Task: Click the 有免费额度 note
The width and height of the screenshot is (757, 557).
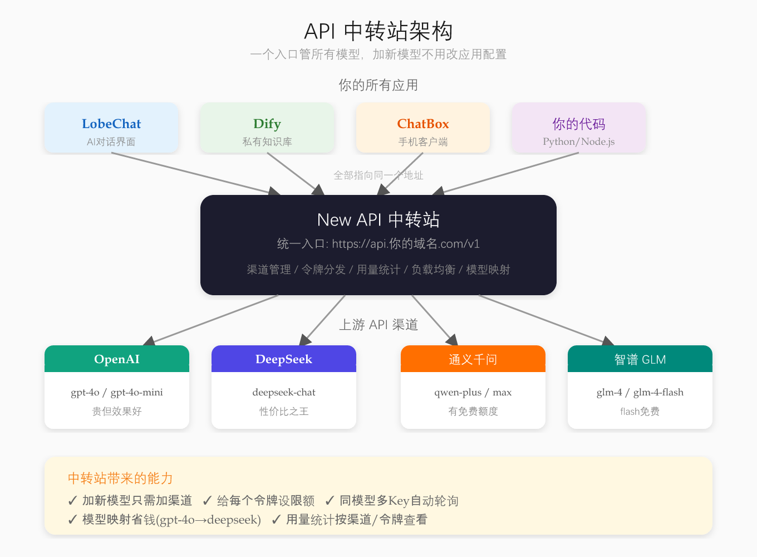Action: [473, 411]
